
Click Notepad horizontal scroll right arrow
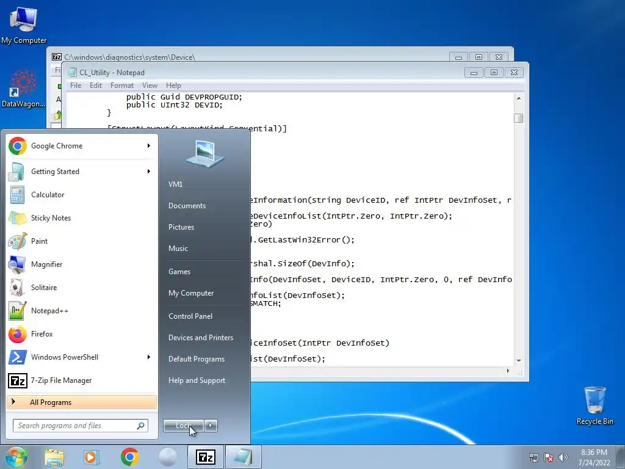[508, 371]
